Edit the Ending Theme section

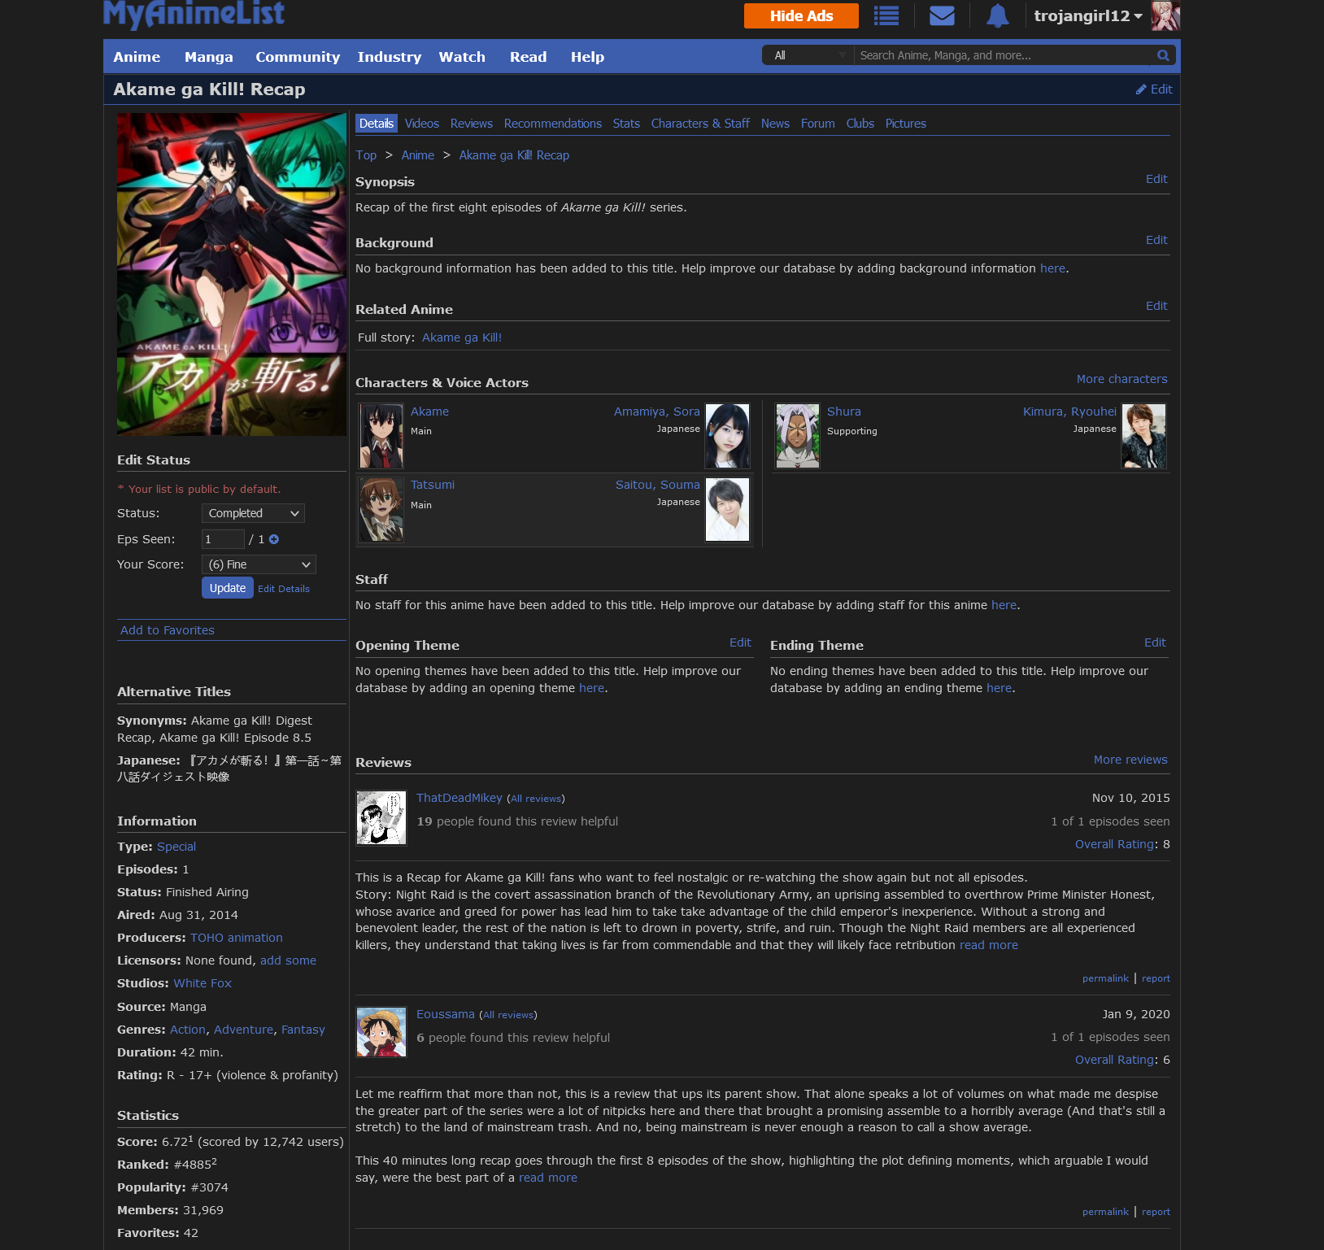tap(1155, 642)
